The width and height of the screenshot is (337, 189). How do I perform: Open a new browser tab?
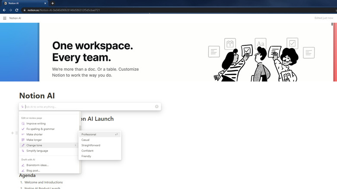(52, 3)
